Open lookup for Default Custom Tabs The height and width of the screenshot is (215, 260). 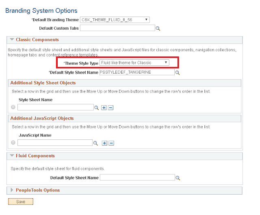[158, 28]
